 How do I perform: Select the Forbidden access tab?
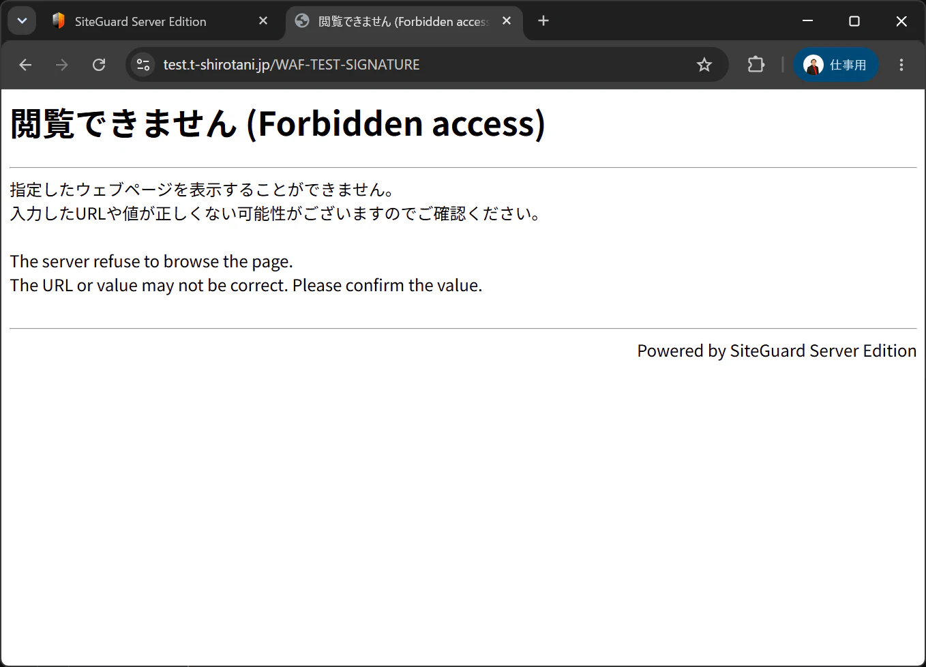[x=404, y=21]
